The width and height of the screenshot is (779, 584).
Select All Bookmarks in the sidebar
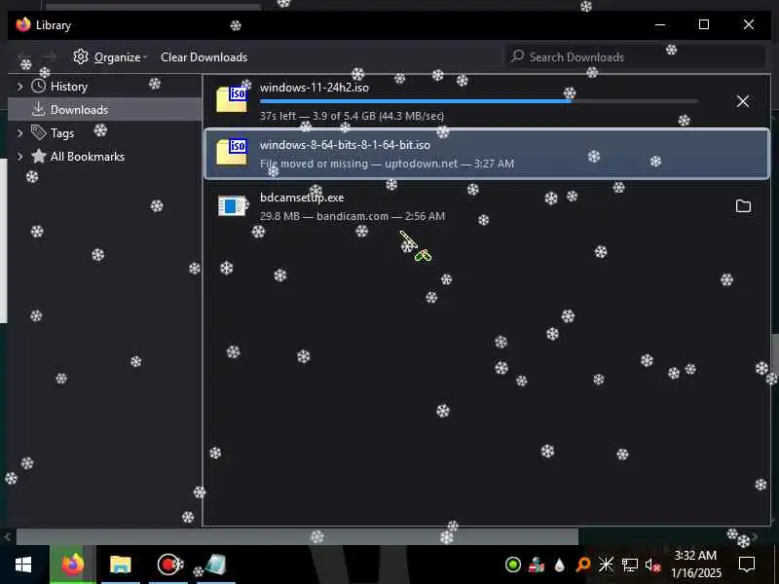point(88,157)
